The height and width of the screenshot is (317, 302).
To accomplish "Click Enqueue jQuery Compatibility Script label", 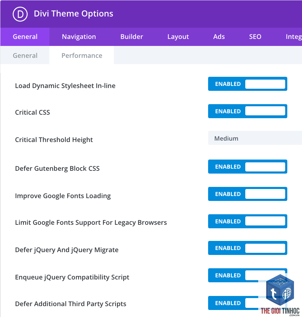I will [72, 277].
